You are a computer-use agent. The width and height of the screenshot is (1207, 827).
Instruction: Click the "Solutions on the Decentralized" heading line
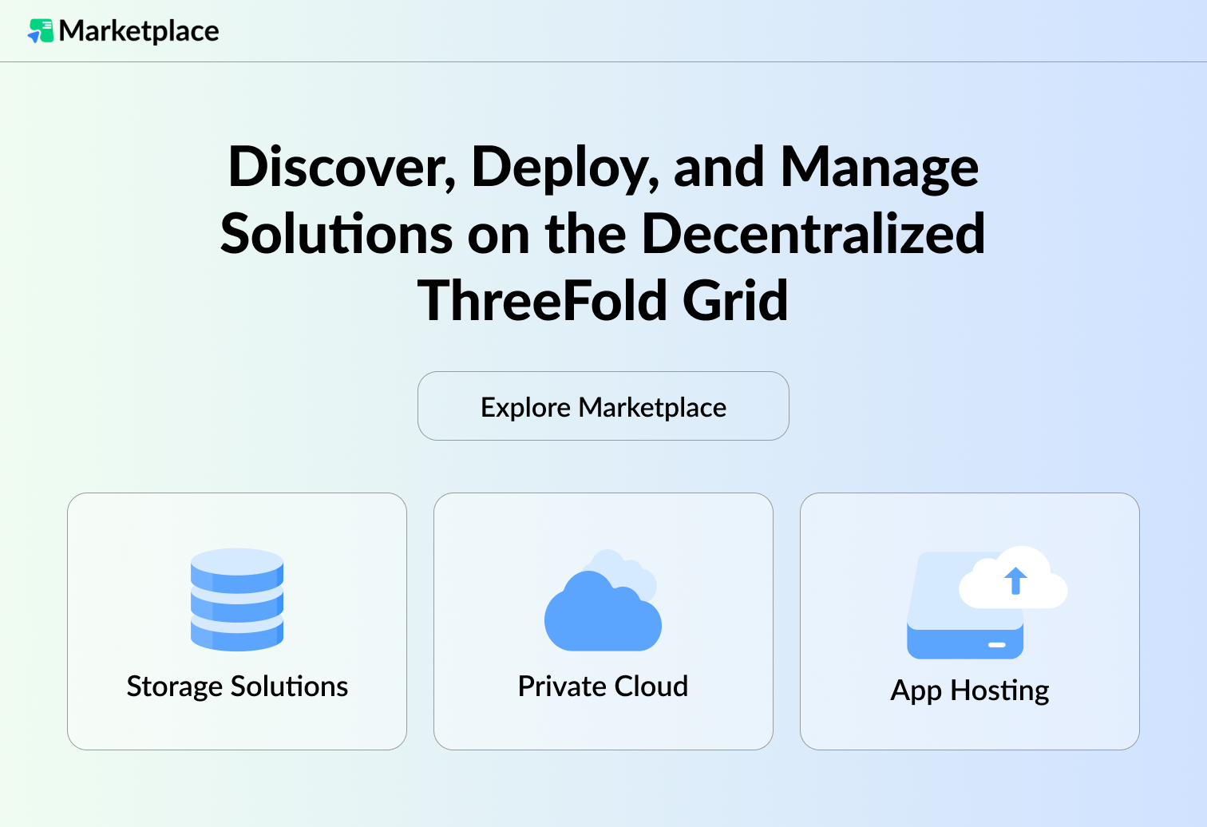tap(603, 234)
